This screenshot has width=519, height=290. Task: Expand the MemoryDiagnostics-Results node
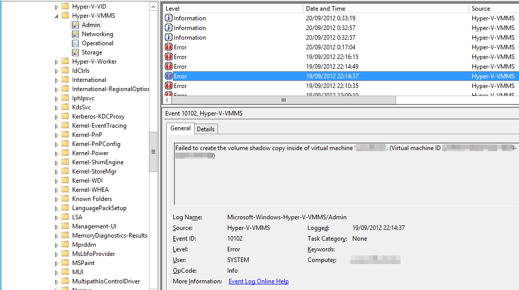(x=56, y=236)
